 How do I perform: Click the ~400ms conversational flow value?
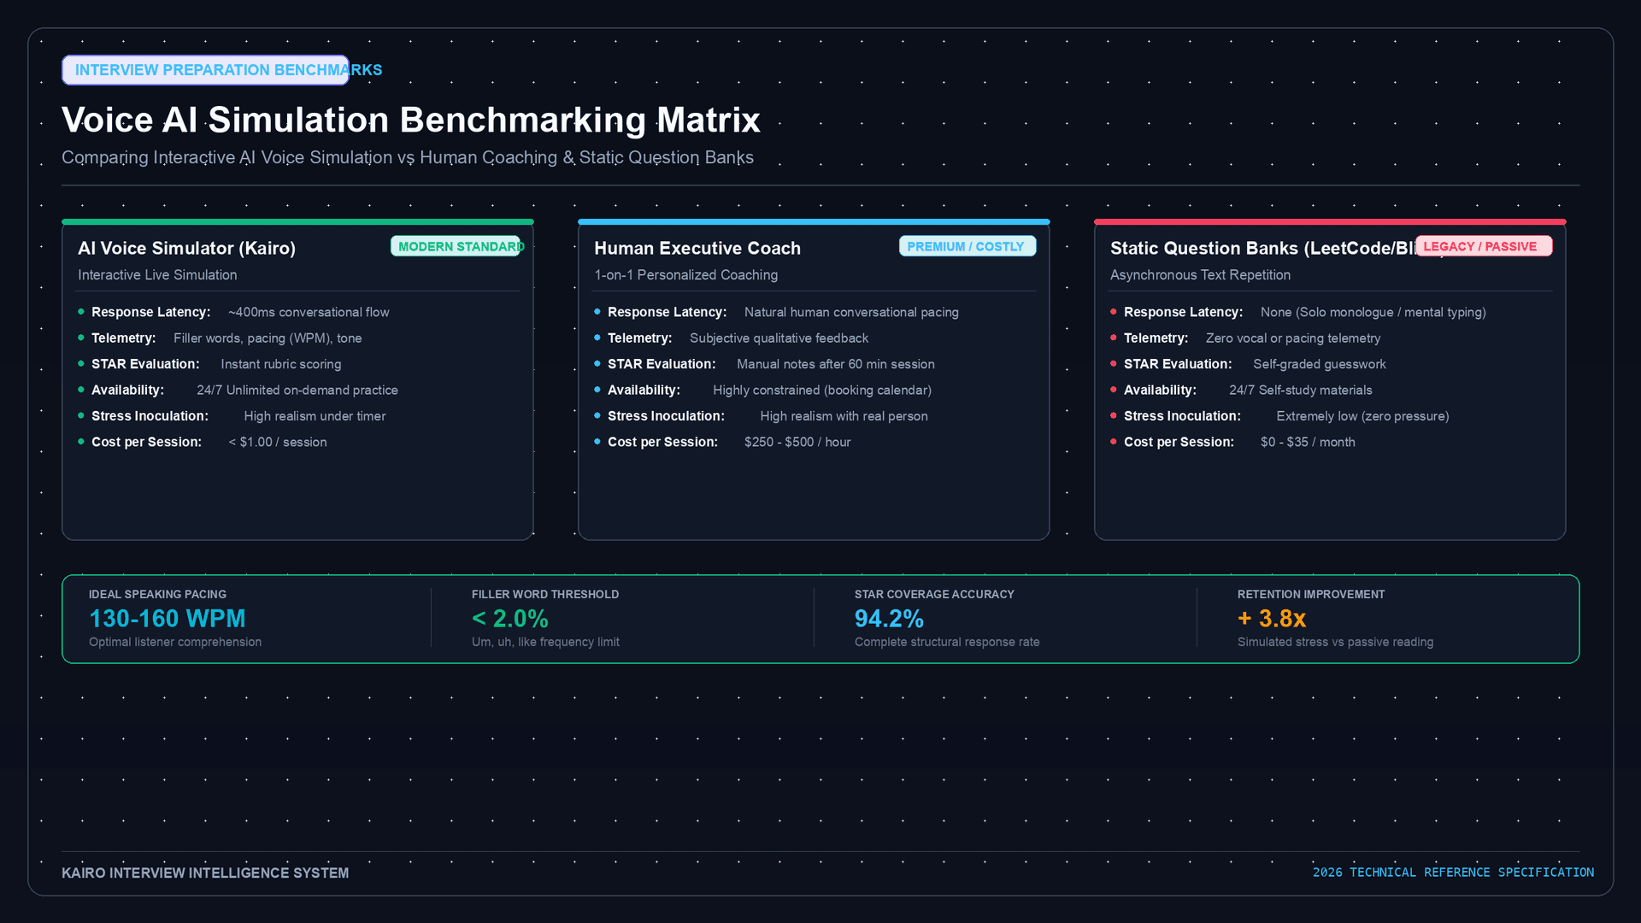click(309, 313)
